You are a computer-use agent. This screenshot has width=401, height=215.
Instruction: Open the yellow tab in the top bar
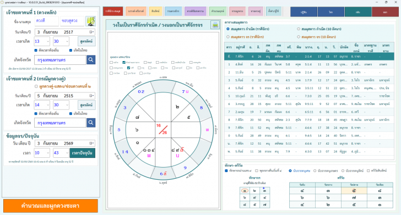coord(155,11)
